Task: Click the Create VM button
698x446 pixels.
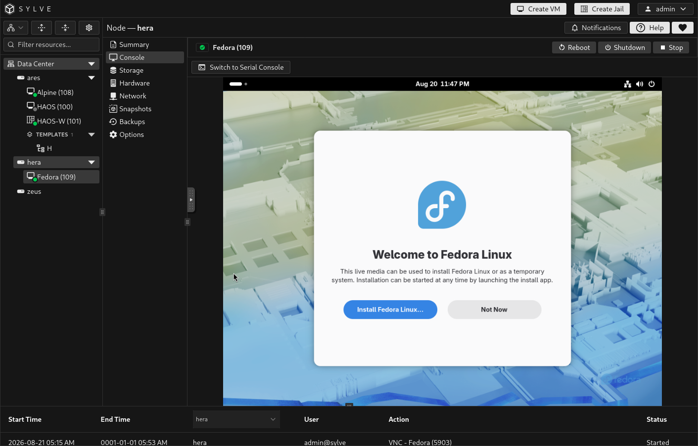Action: [x=538, y=9]
